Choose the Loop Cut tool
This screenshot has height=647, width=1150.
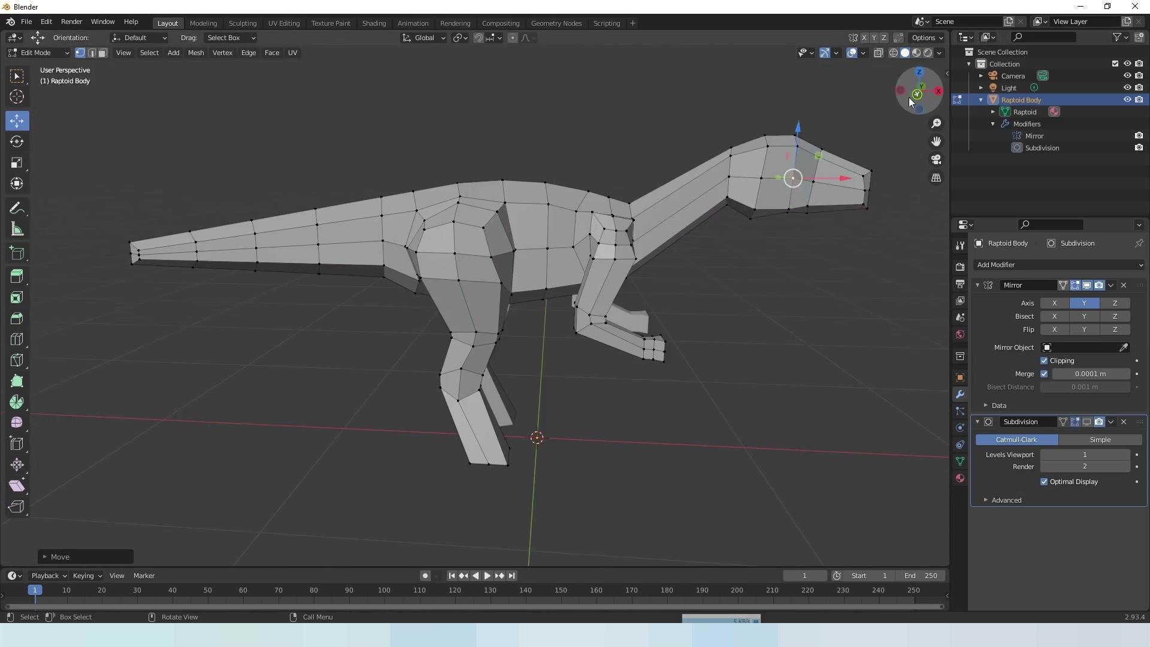pyautogui.click(x=17, y=339)
